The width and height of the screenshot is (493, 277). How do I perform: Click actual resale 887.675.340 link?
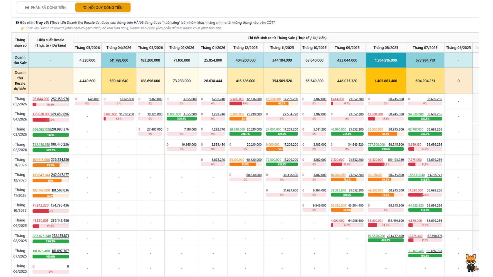[42, 236]
